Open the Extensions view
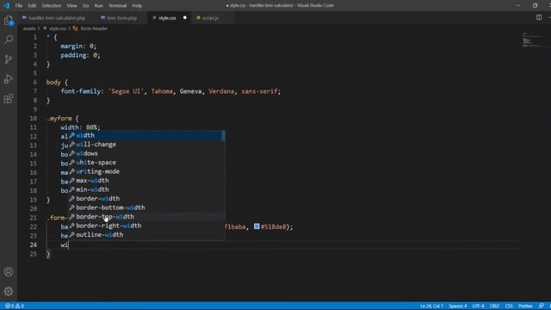 (x=9, y=99)
